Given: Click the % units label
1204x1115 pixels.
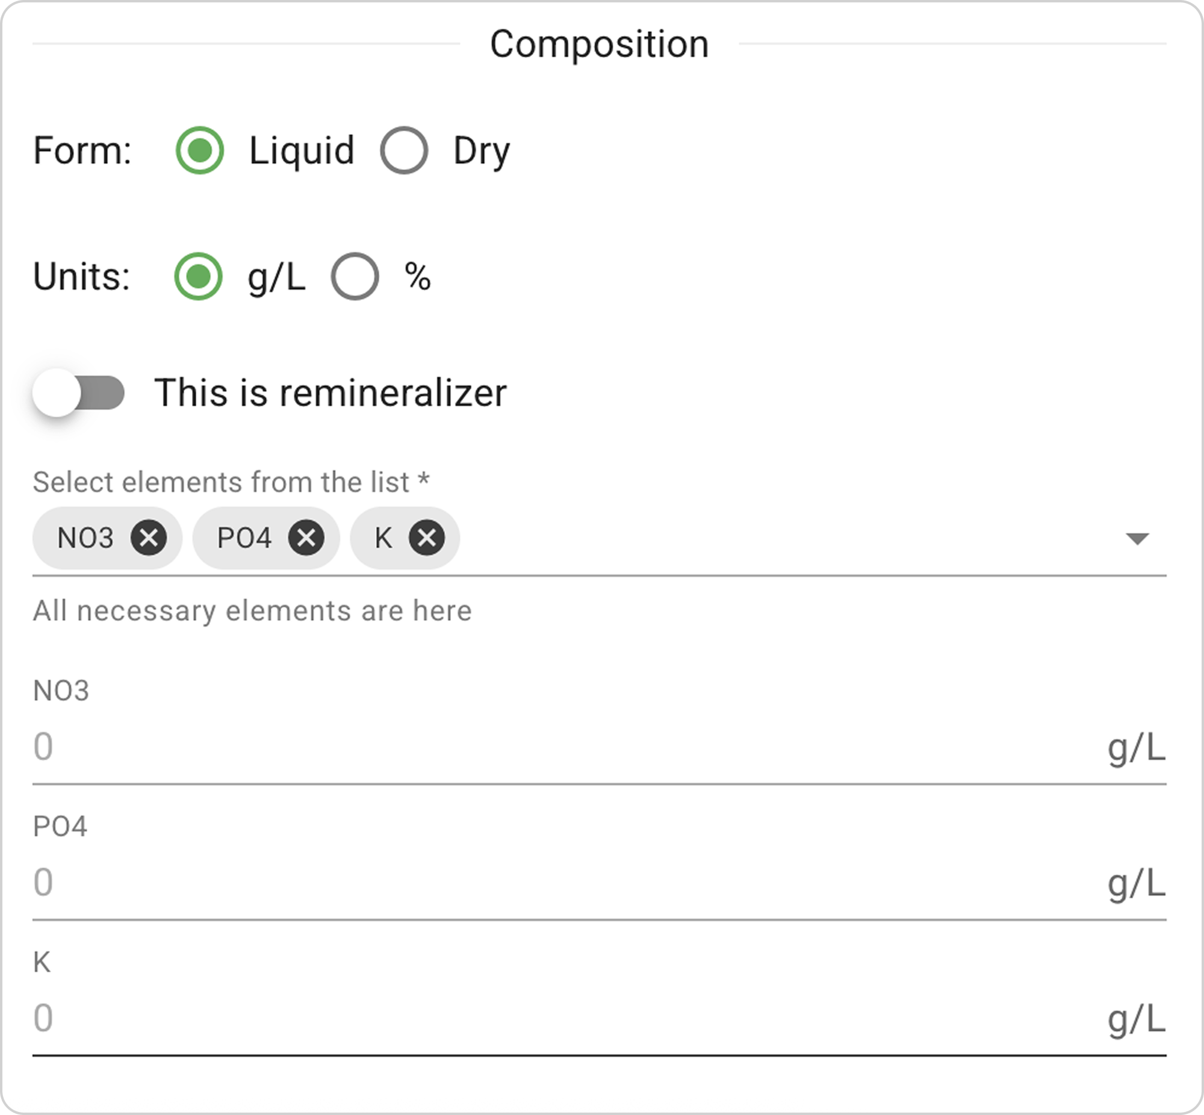Looking at the screenshot, I should [x=417, y=277].
